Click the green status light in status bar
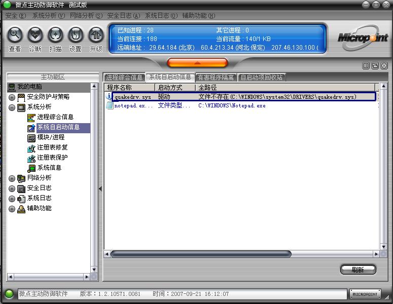 coord(9,293)
